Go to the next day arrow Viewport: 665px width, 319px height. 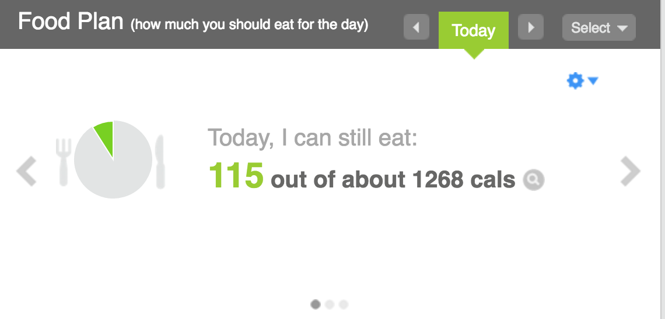531,28
